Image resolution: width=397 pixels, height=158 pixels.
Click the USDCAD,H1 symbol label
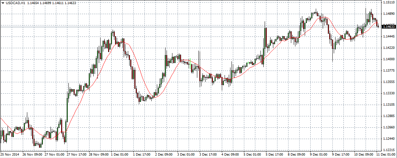pos(13,3)
